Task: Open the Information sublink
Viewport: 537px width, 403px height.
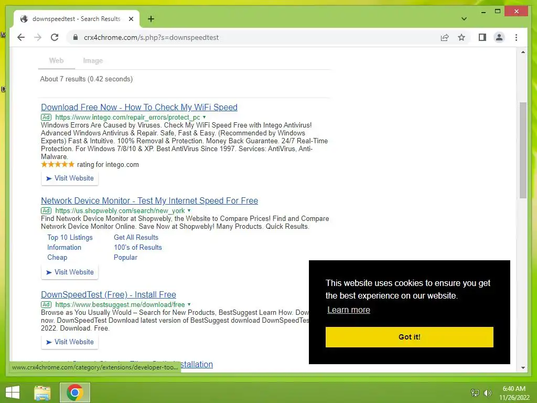Action: point(64,248)
